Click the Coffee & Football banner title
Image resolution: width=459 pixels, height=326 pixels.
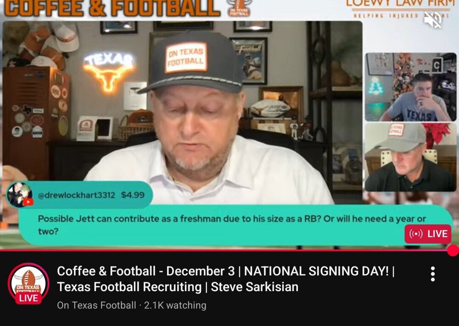pos(112,8)
